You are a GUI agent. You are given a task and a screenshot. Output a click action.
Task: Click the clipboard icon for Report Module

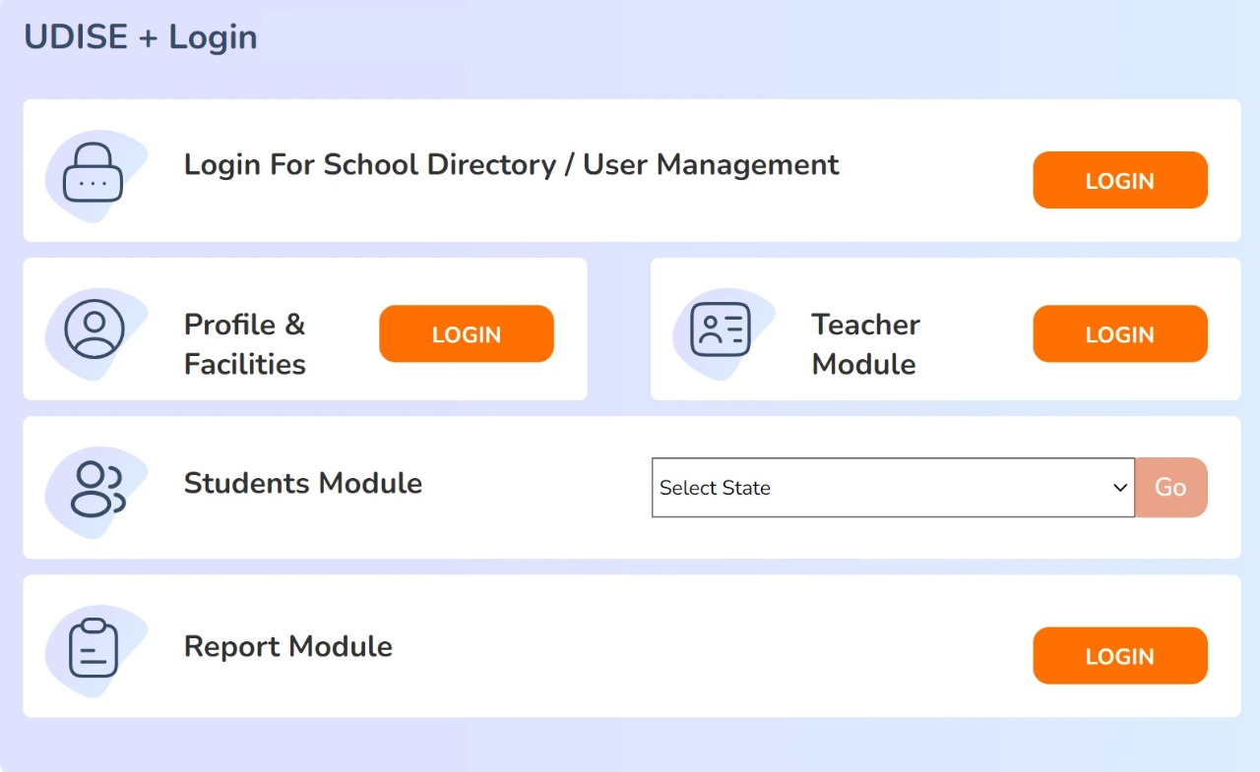coord(97,646)
